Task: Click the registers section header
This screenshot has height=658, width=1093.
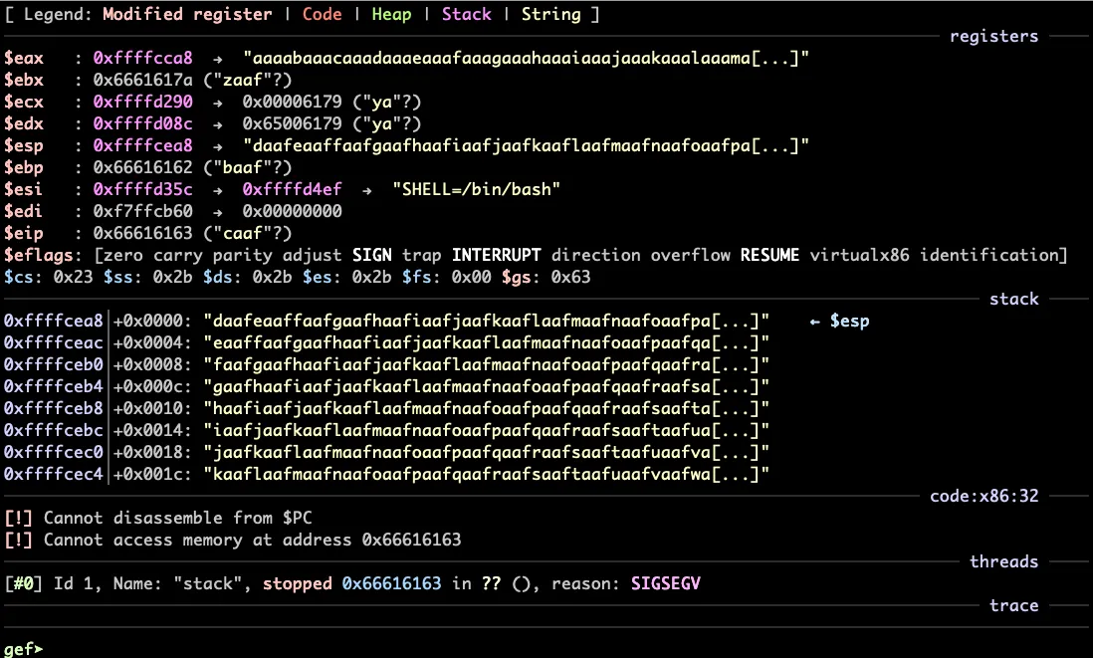Action: point(992,36)
